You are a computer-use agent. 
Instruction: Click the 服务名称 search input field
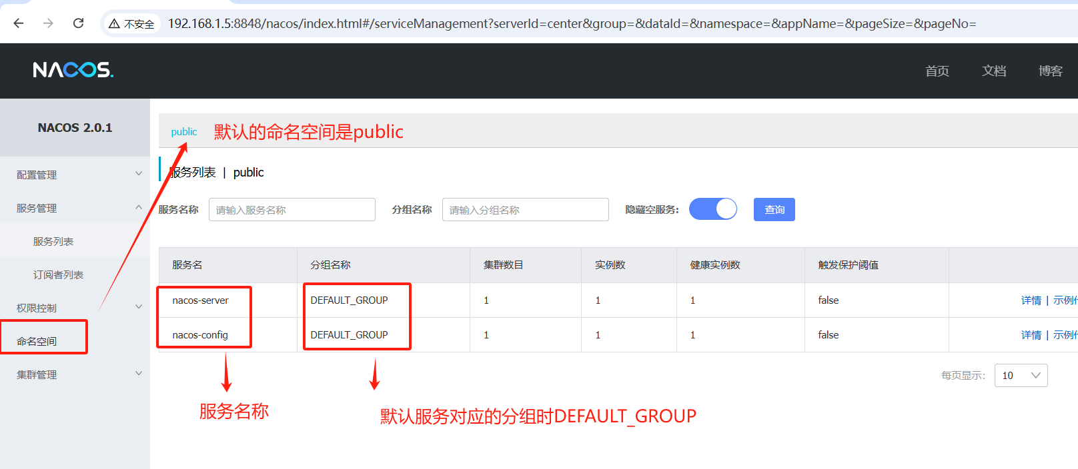tap(292, 210)
